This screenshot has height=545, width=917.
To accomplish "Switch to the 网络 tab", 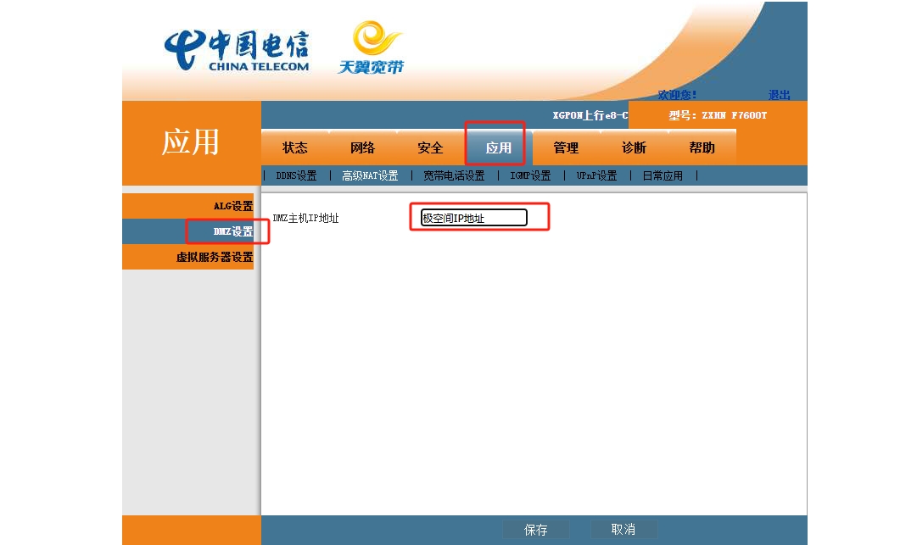I will point(362,147).
